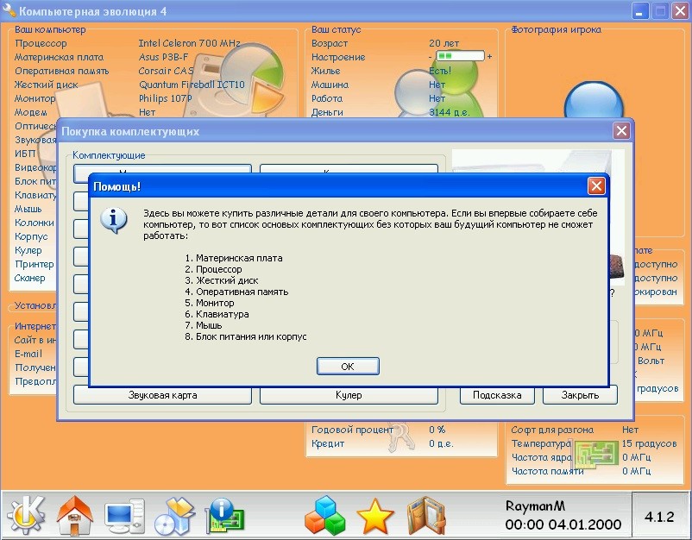Click the Машина label
This screenshot has height=540, width=692.
(330, 85)
